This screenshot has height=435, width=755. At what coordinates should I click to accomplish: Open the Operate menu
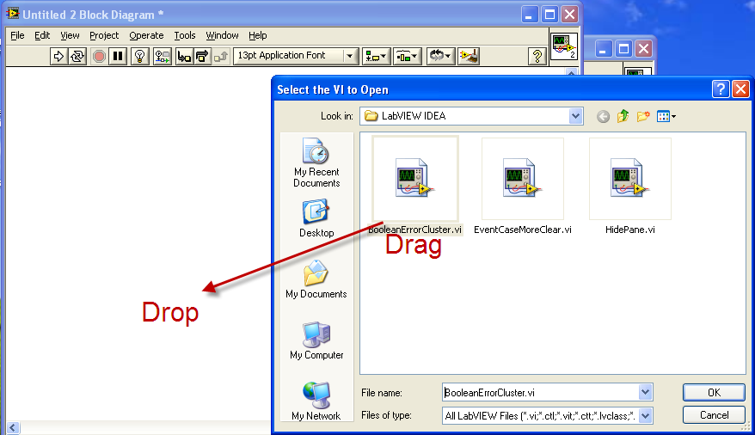coord(146,35)
